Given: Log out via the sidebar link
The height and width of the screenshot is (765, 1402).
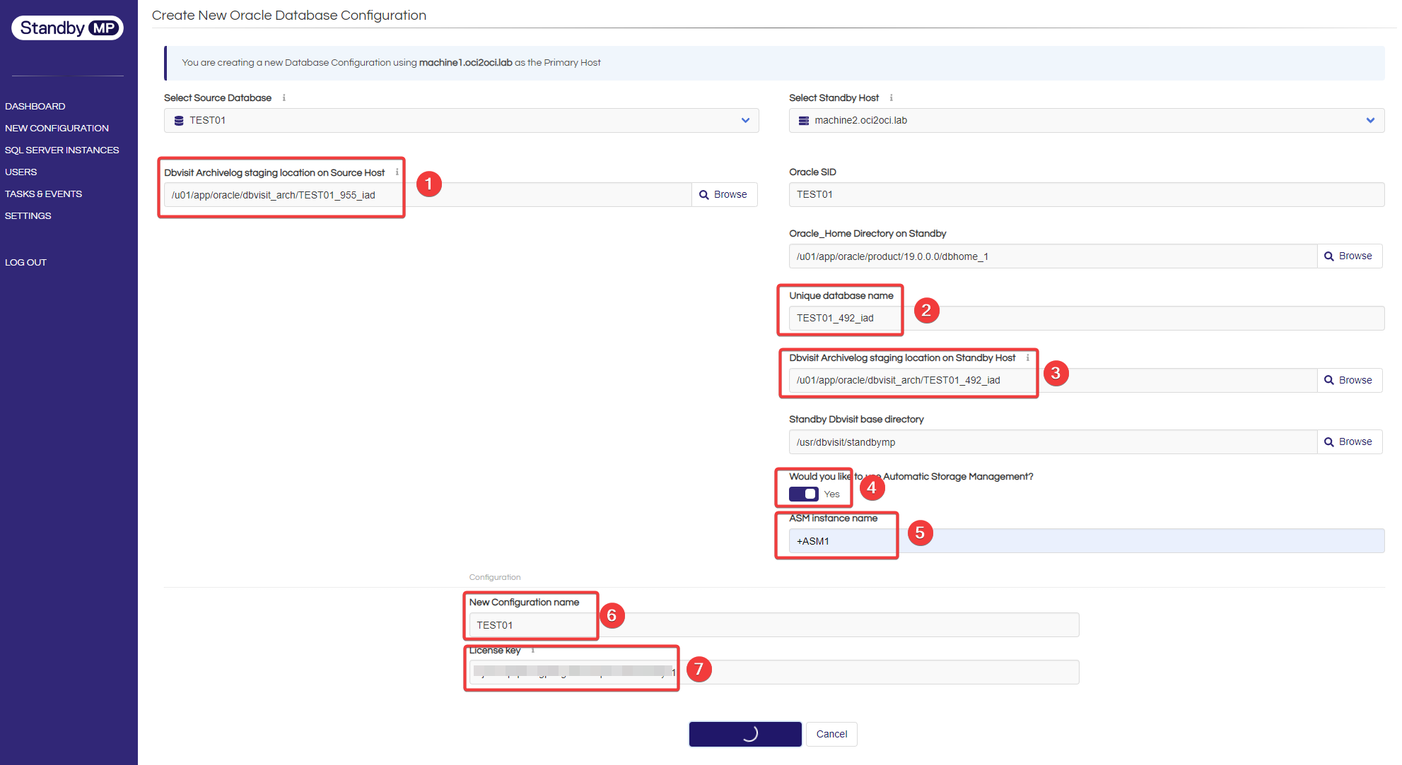Looking at the screenshot, I should point(25,262).
